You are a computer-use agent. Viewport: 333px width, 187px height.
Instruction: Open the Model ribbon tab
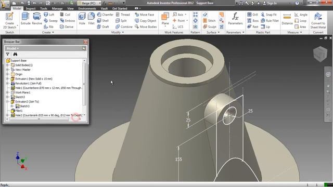(17, 8)
